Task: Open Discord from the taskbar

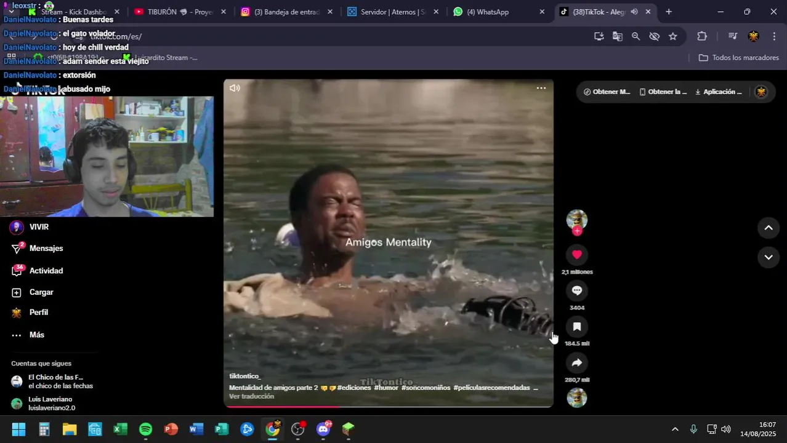Action: 323,429
